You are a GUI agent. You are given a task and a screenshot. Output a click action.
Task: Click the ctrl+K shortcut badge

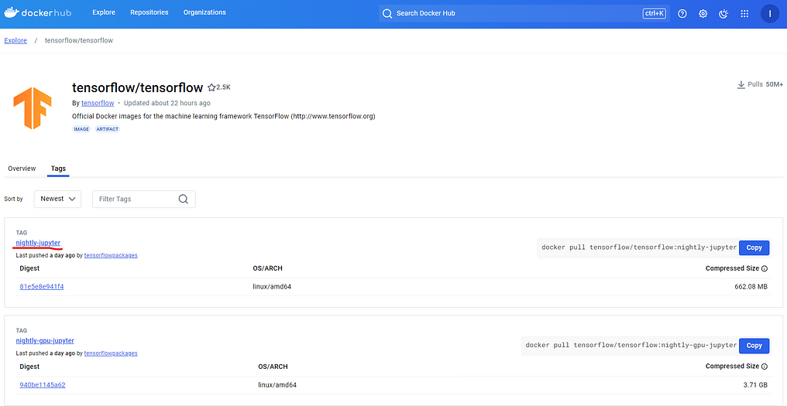654,14
